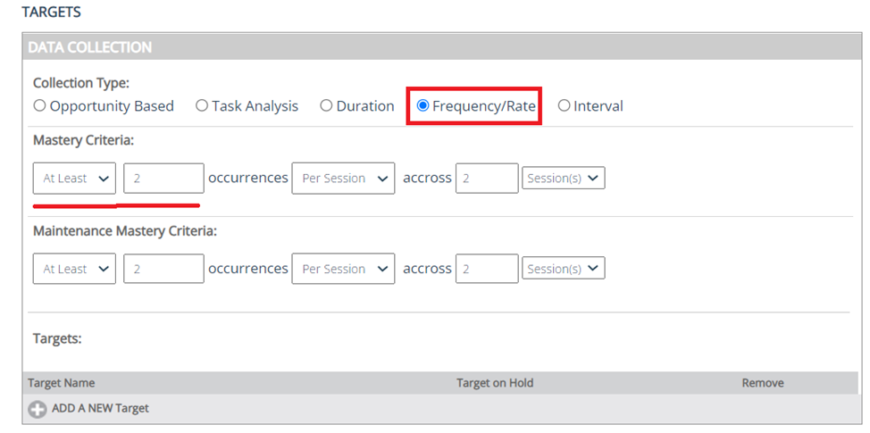Focus the Maintenance Mastery across sessions field
The image size is (870, 433).
coord(487,269)
